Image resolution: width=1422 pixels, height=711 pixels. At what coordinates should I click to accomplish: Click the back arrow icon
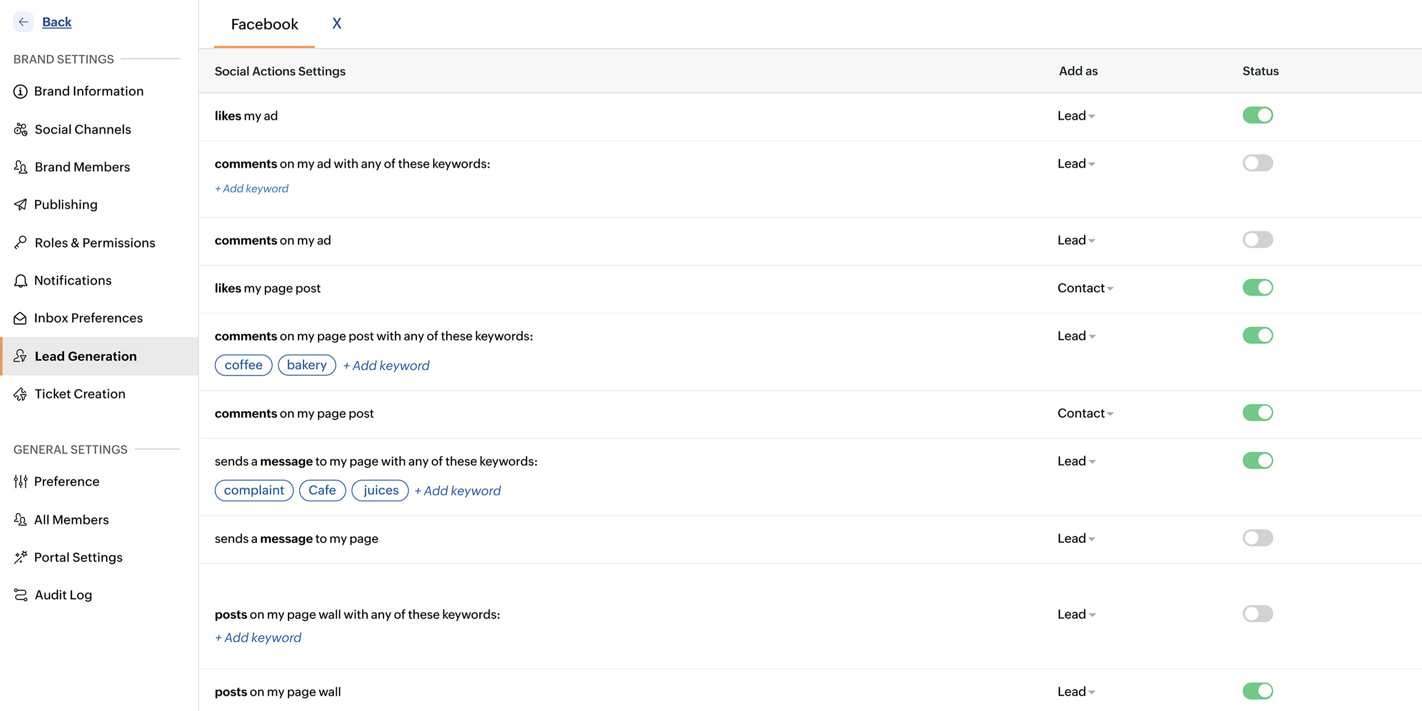(x=23, y=22)
